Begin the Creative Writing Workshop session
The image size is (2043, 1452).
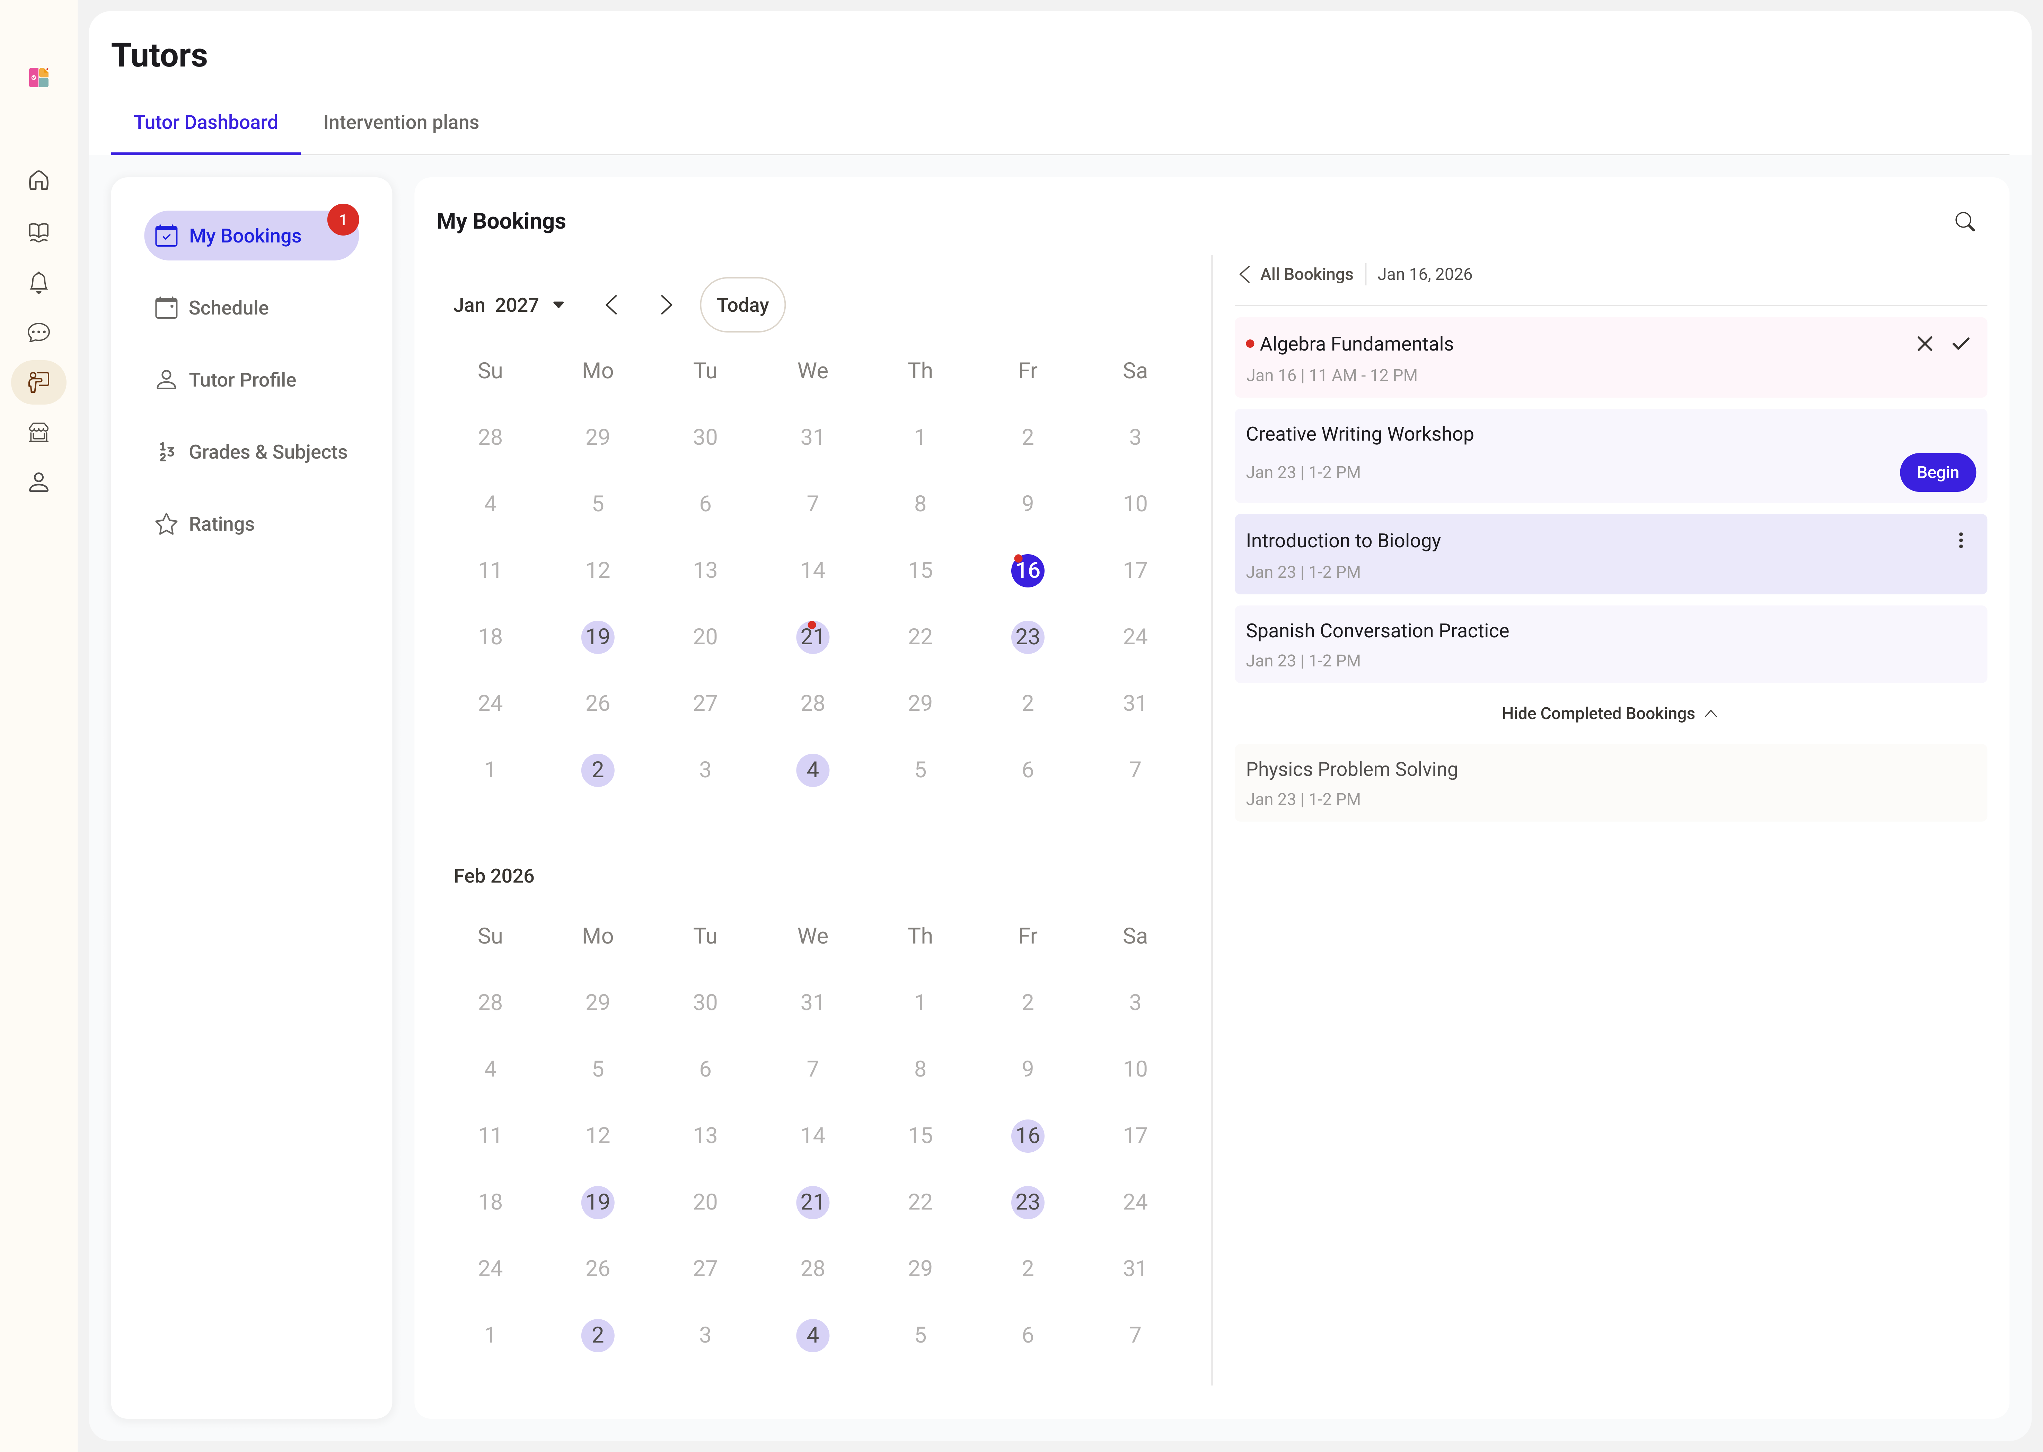click(1937, 472)
